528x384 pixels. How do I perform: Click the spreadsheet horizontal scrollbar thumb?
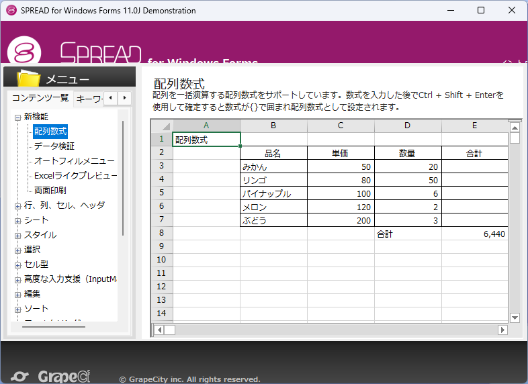click(170, 330)
